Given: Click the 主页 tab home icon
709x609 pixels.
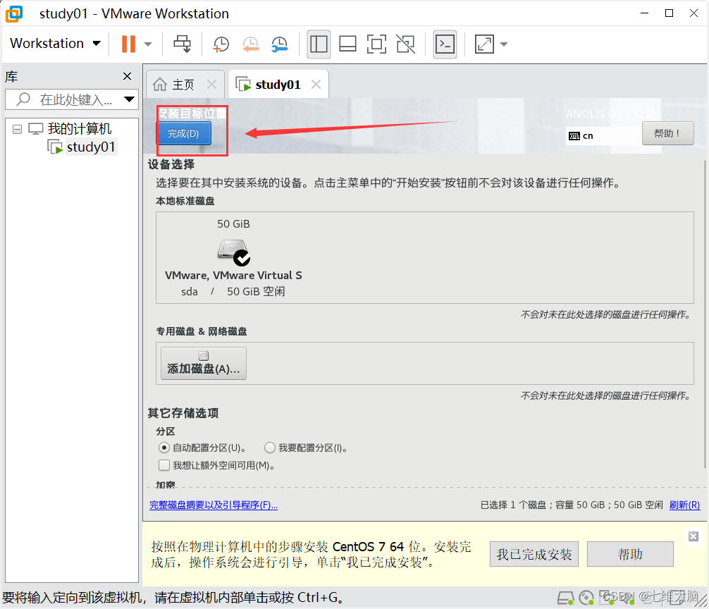Looking at the screenshot, I should point(160,84).
